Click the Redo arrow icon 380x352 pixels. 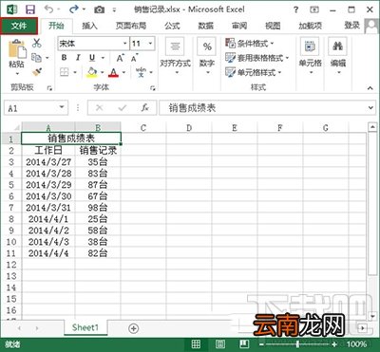(74, 9)
